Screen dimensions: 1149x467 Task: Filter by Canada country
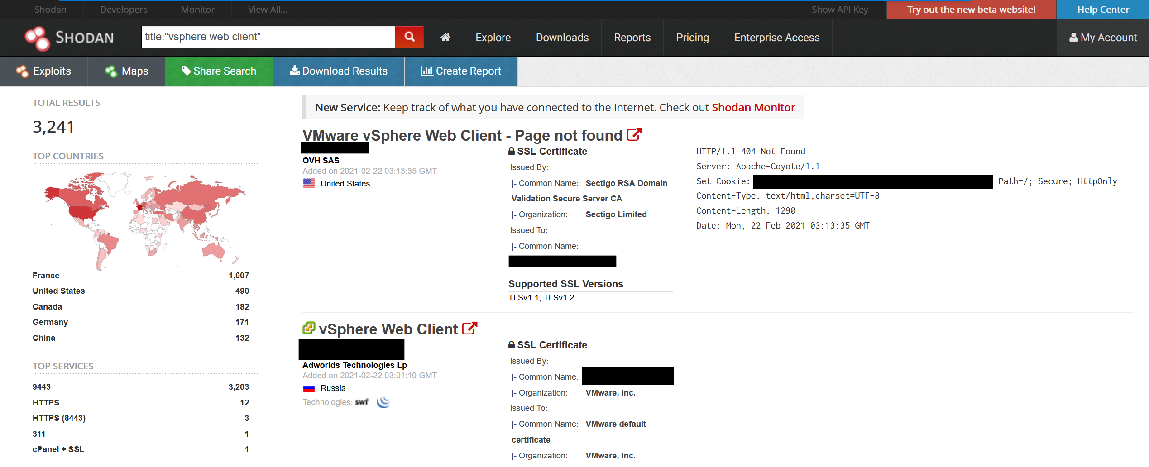pyautogui.click(x=47, y=307)
